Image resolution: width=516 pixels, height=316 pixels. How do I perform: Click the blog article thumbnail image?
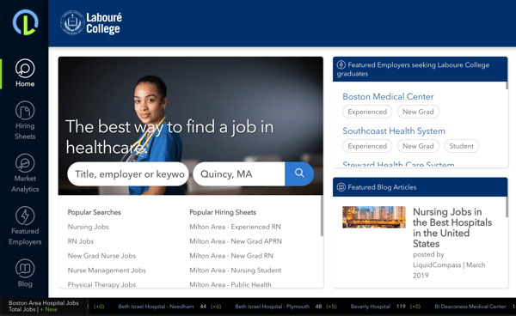tap(374, 217)
